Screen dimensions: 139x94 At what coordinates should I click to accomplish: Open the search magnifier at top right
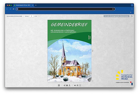pos(132,16)
